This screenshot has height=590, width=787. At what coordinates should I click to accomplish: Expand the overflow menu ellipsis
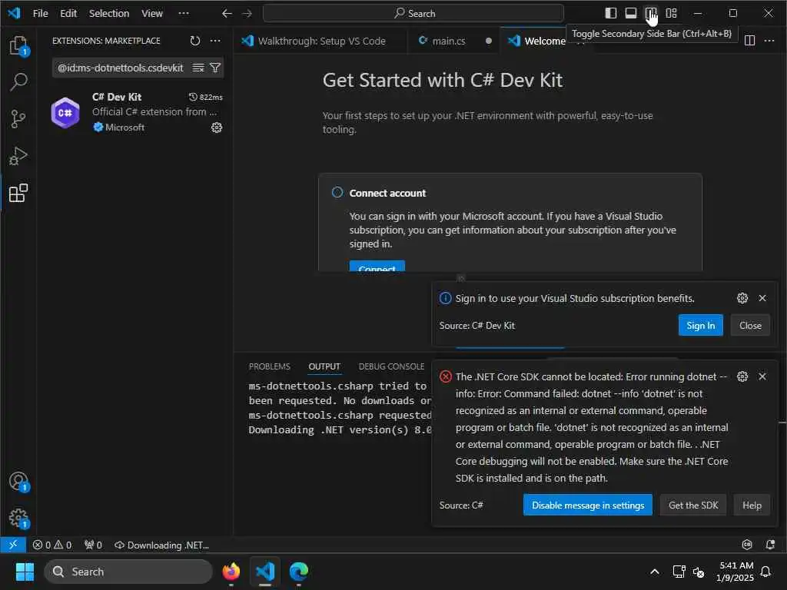(x=184, y=14)
